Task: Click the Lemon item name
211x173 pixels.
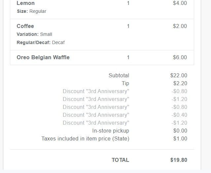Action: click(x=25, y=3)
